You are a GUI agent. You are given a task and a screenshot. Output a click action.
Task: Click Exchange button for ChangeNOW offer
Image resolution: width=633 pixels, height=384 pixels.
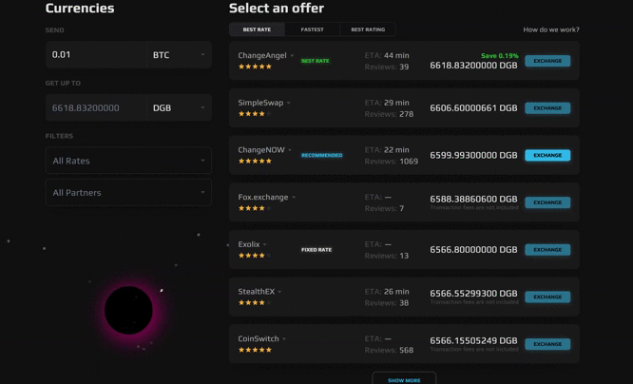[x=547, y=155]
